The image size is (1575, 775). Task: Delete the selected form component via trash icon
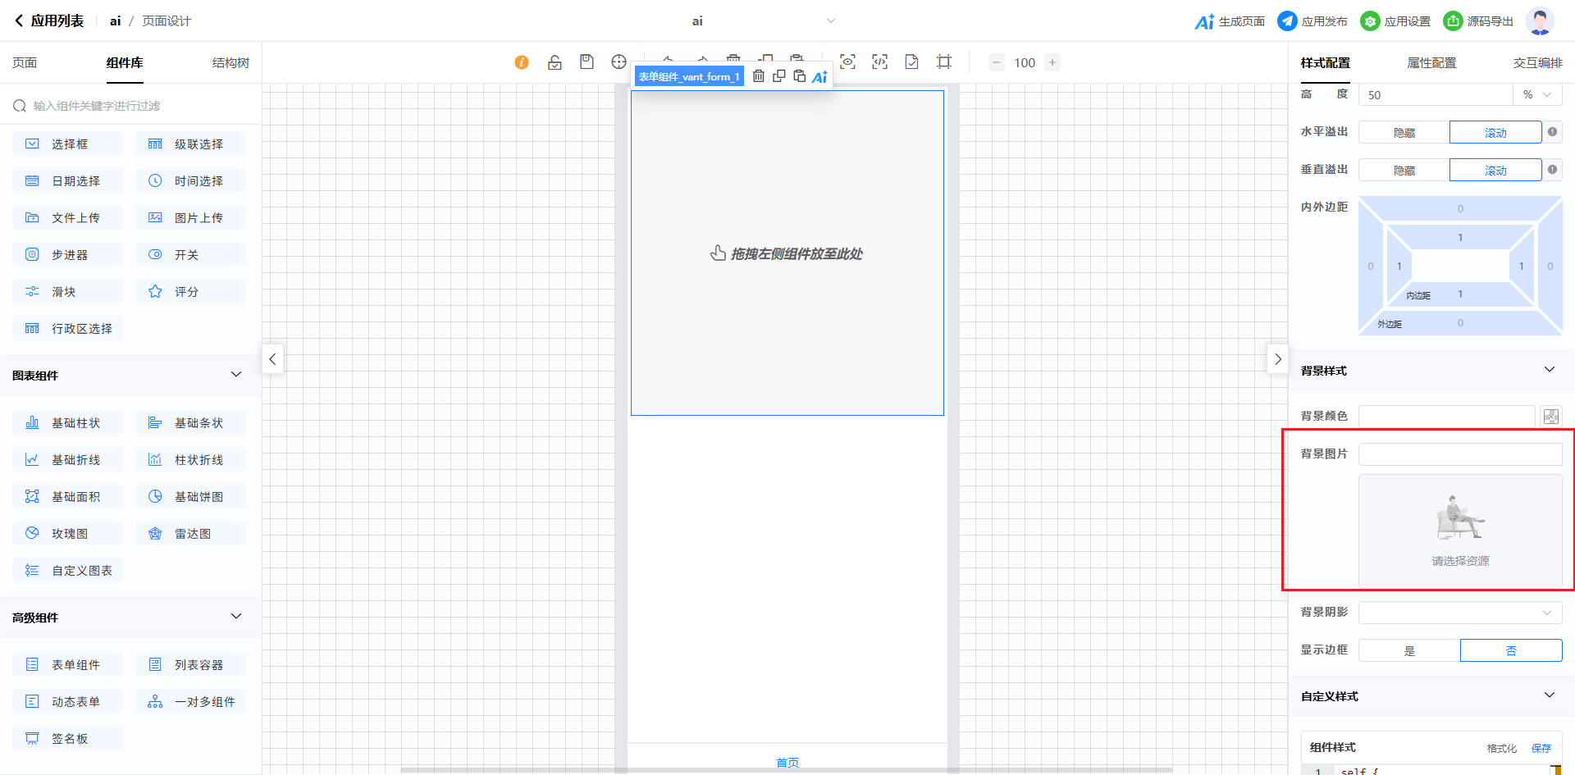click(759, 76)
